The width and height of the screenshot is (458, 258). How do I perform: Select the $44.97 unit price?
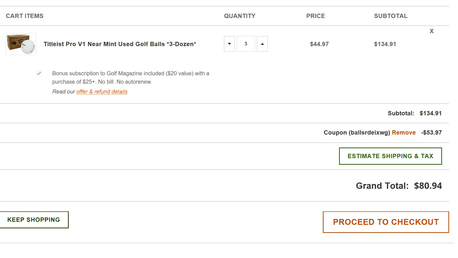click(319, 44)
